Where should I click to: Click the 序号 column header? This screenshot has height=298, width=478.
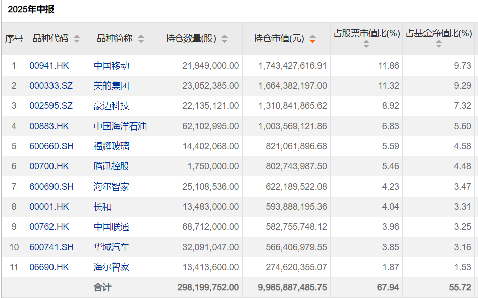pyautogui.click(x=14, y=39)
